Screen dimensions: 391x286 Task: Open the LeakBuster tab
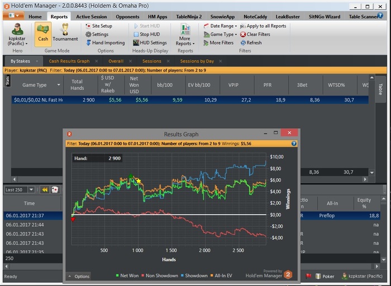pos(288,17)
